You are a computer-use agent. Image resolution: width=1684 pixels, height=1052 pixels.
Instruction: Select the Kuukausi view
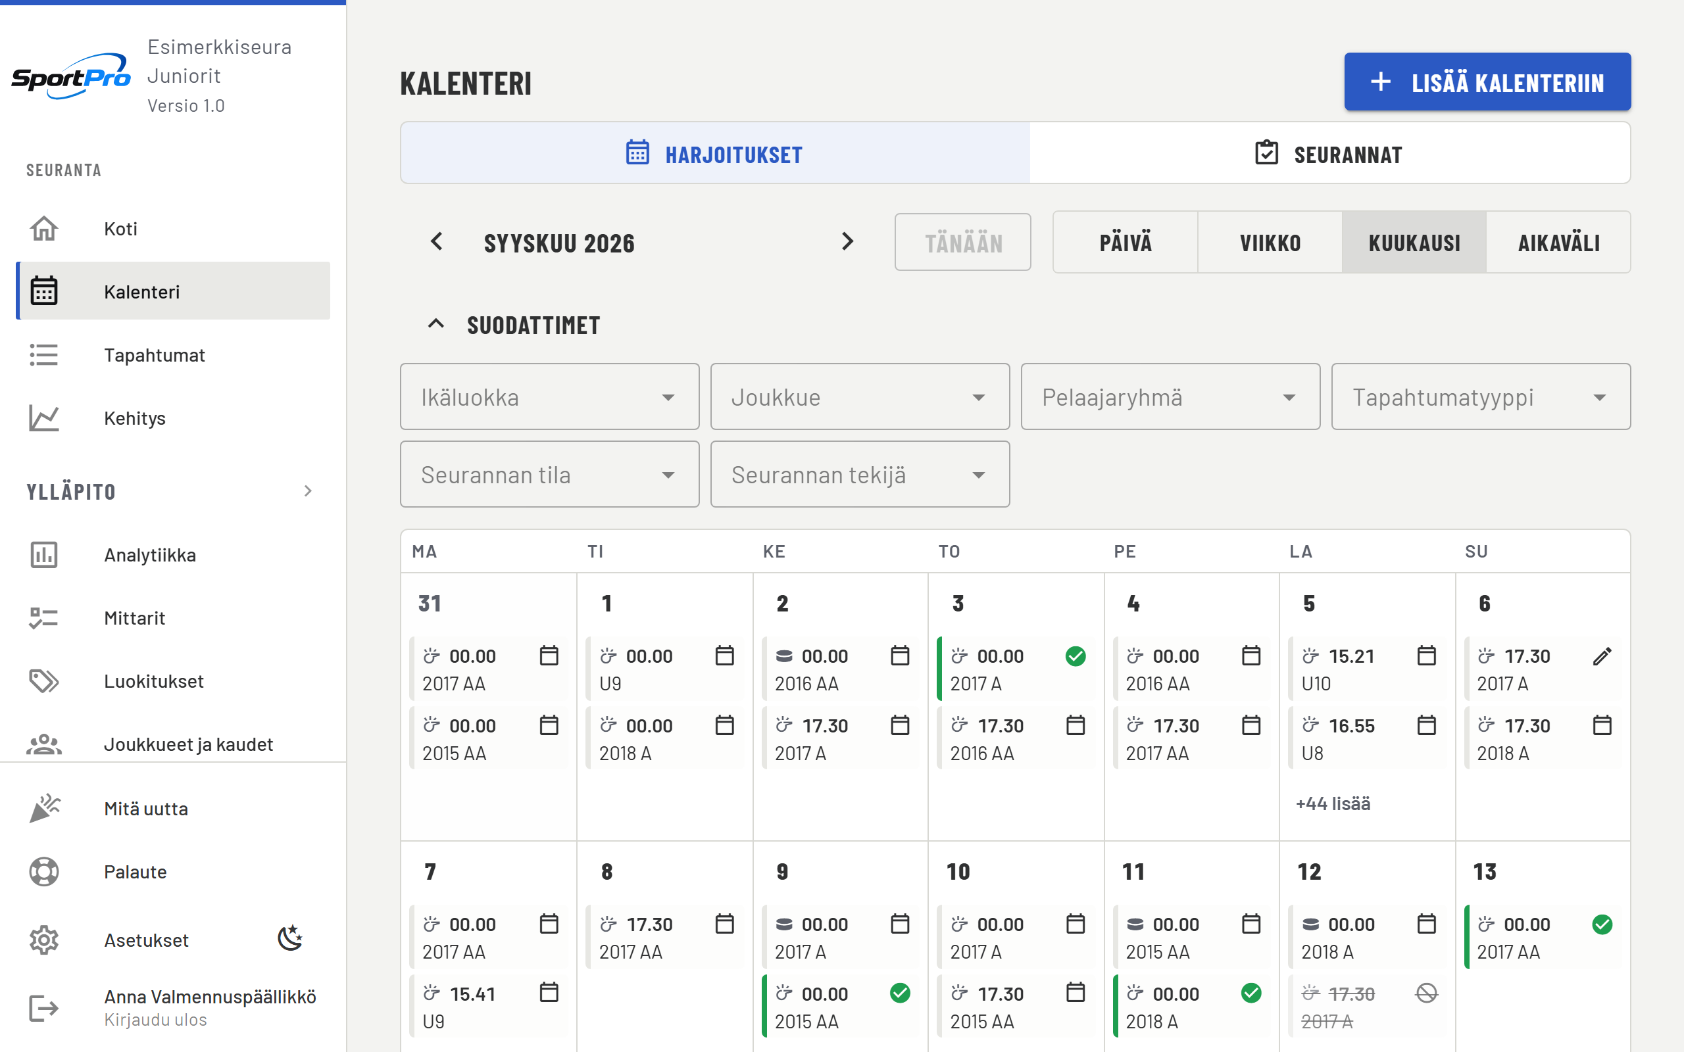click(x=1414, y=242)
